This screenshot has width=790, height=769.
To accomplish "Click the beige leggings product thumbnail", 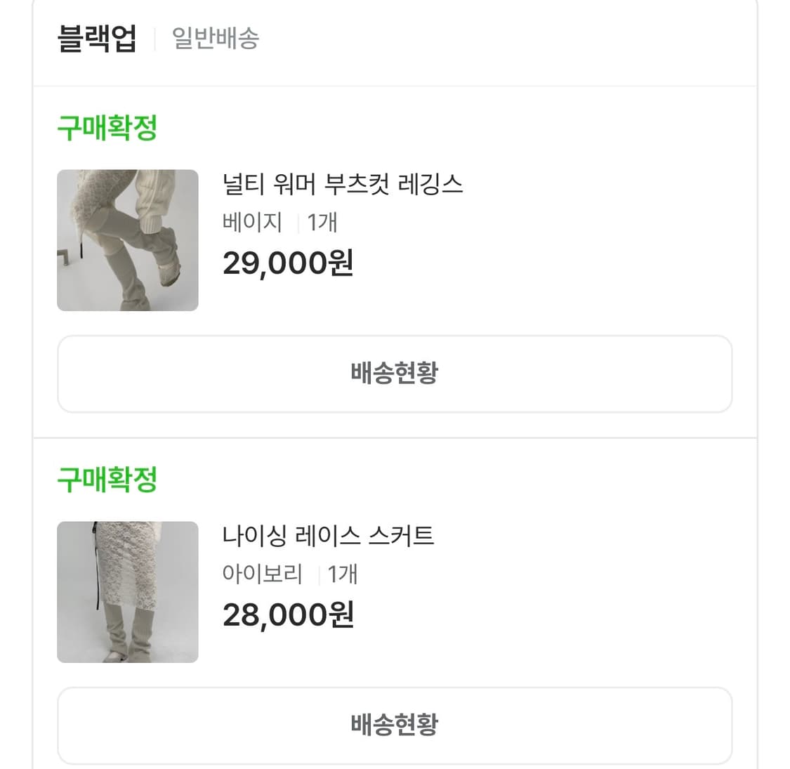I will 127,239.
